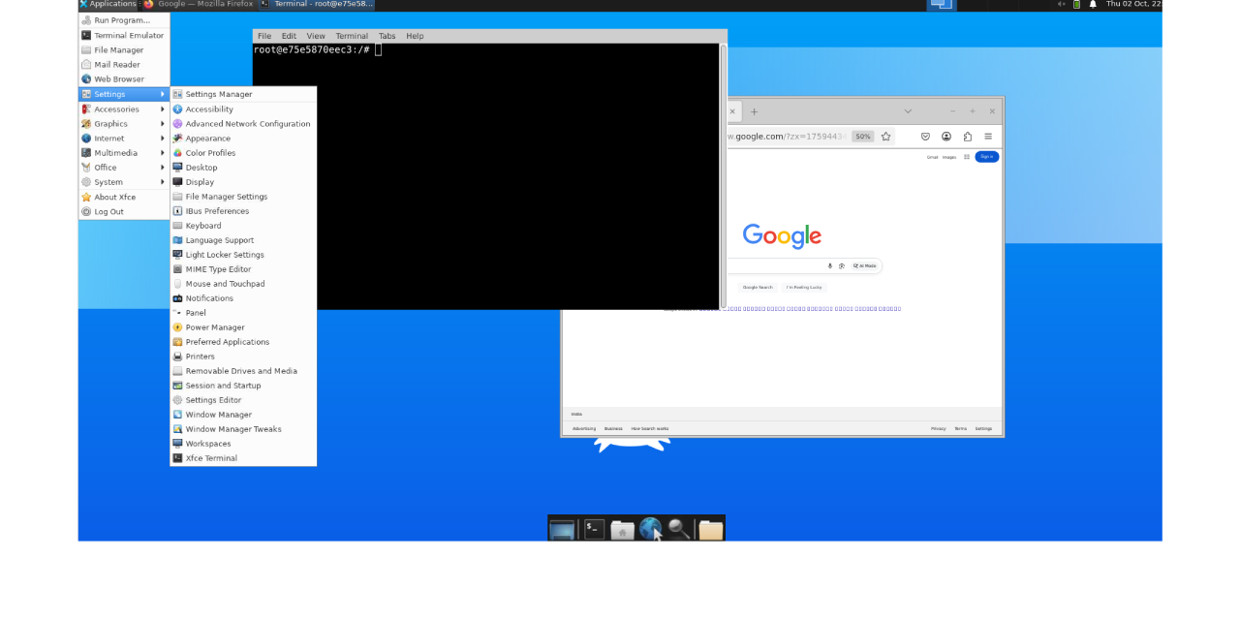Open File Manager from the Applications menu
The height and width of the screenshot is (620, 1240).
pos(124,50)
